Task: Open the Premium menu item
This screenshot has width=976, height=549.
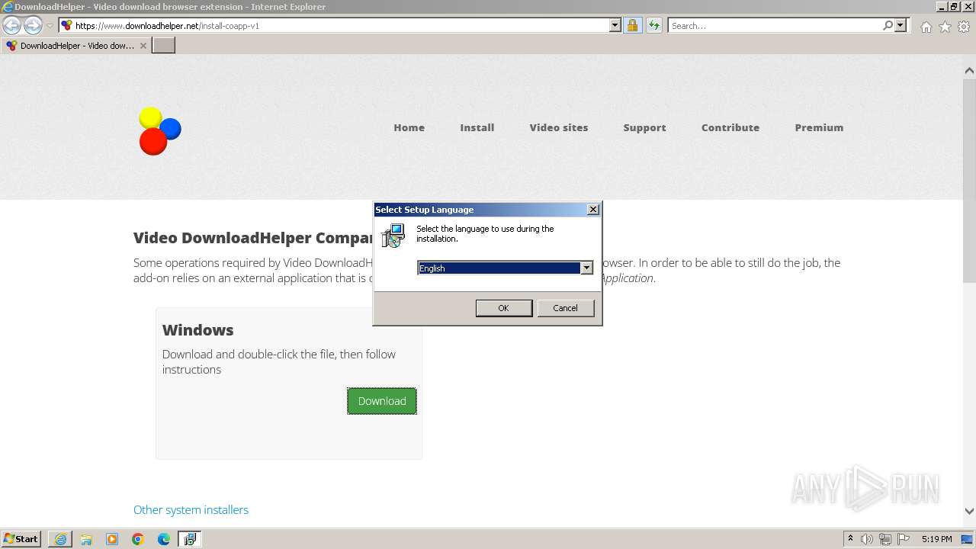Action: 819,127
